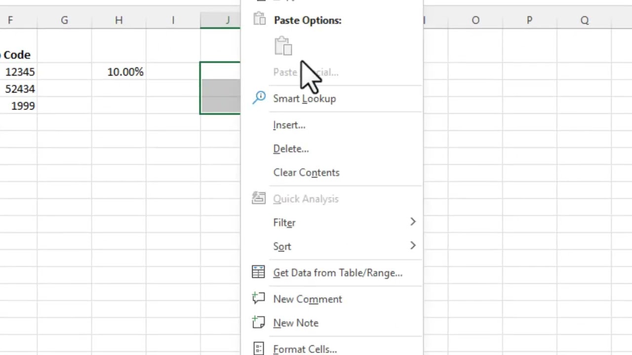Screen dimensions: 632x355
Task: Click the Smart Lookup magnifier icon
Action: [x=259, y=98]
